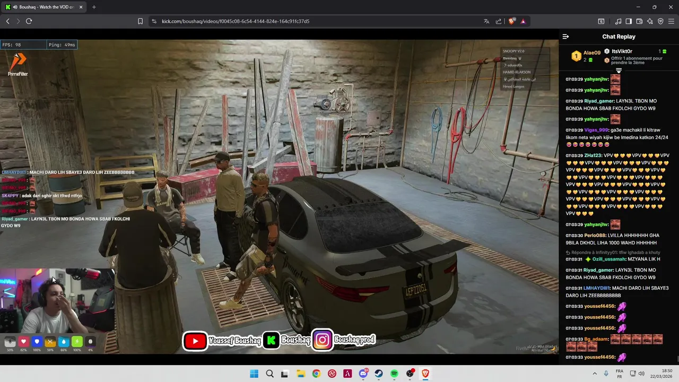Open site information next to the URL
679x382 pixels.
154,21
